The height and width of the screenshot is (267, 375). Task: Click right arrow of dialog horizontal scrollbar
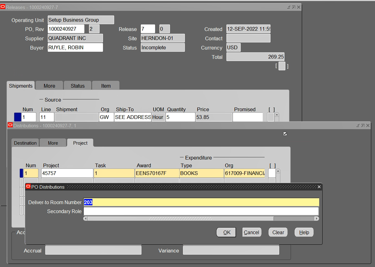tap(316, 219)
